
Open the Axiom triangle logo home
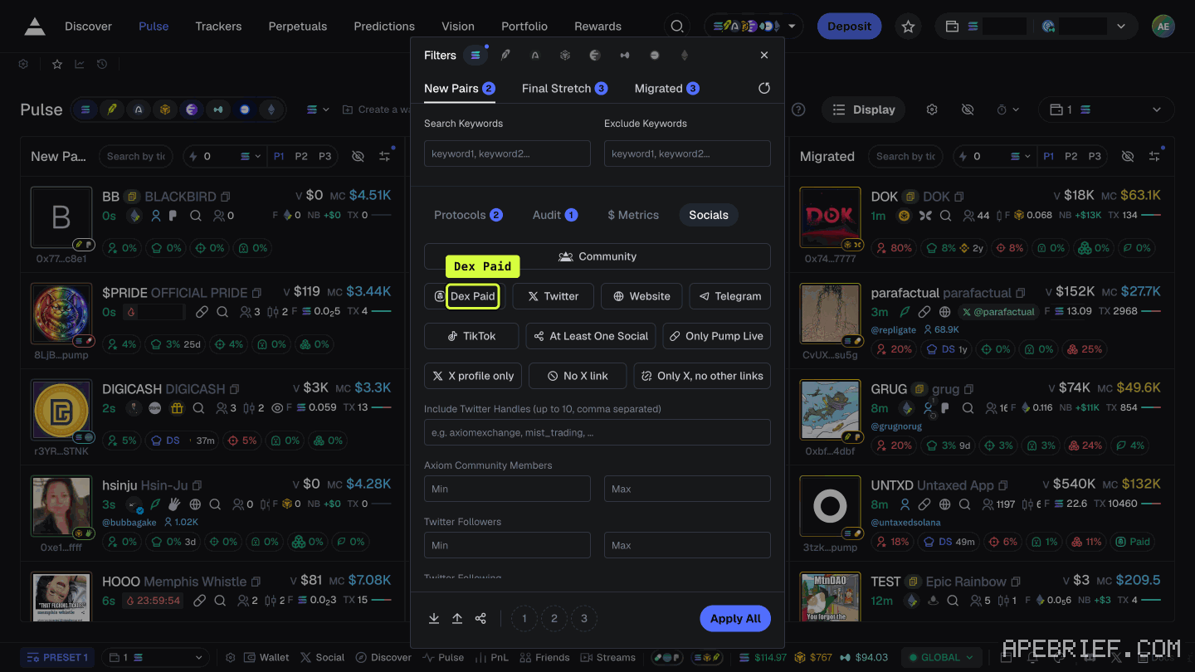click(34, 27)
